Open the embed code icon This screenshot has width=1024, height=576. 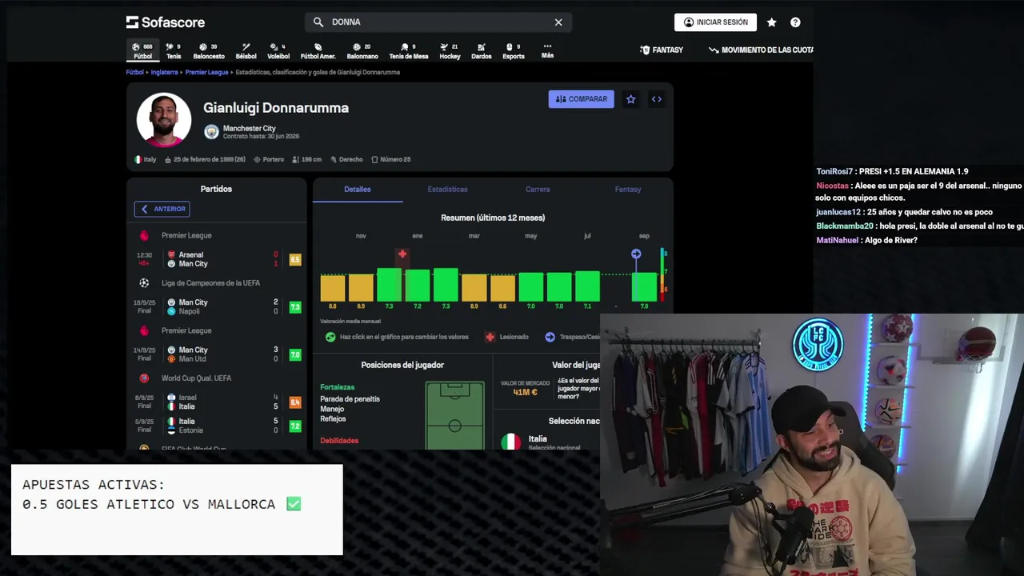tap(656, 99)
